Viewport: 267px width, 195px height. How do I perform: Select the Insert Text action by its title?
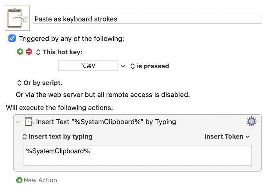pos(106,122)
